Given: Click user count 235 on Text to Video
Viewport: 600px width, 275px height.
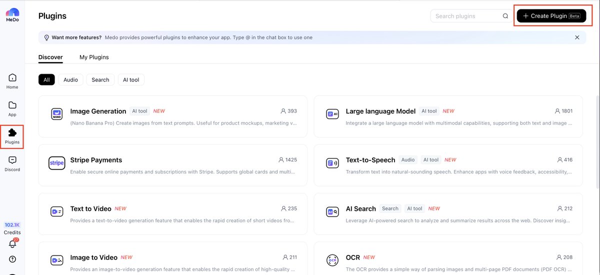Looking at the screenshot, I should point(289,208).
